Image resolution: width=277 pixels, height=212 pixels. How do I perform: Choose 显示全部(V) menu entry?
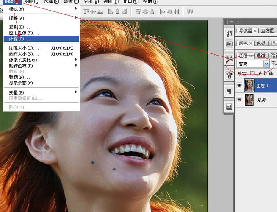(x=42, y=83)
